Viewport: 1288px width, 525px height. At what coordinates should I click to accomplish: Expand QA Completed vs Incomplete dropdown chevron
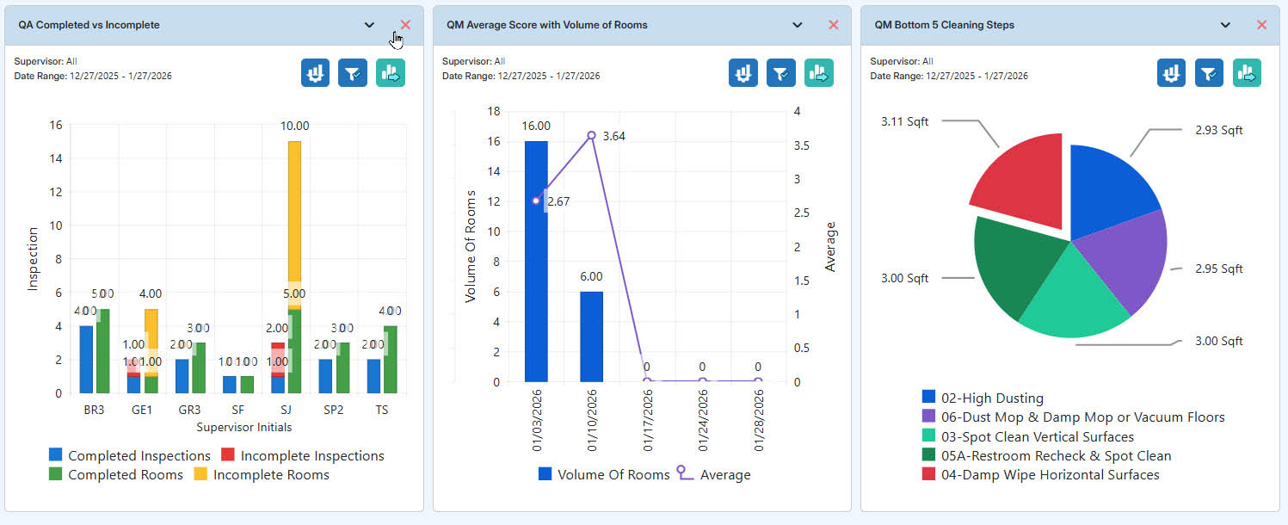coord(369,25)
